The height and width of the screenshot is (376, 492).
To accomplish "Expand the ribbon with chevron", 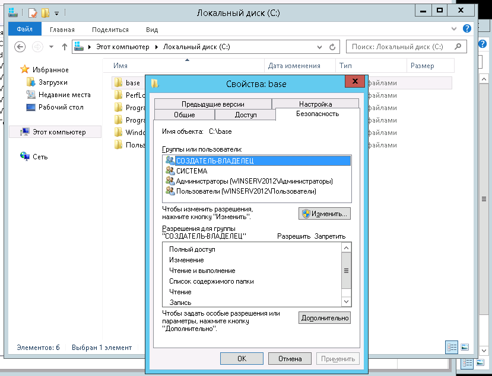I will tap(453, 29).
